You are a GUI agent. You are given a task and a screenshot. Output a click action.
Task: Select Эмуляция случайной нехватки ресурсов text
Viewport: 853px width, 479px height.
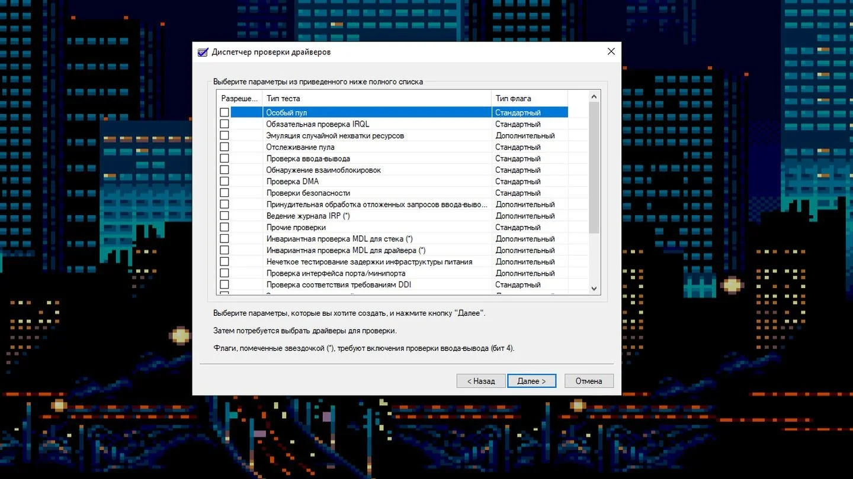(x=335, y=135)
